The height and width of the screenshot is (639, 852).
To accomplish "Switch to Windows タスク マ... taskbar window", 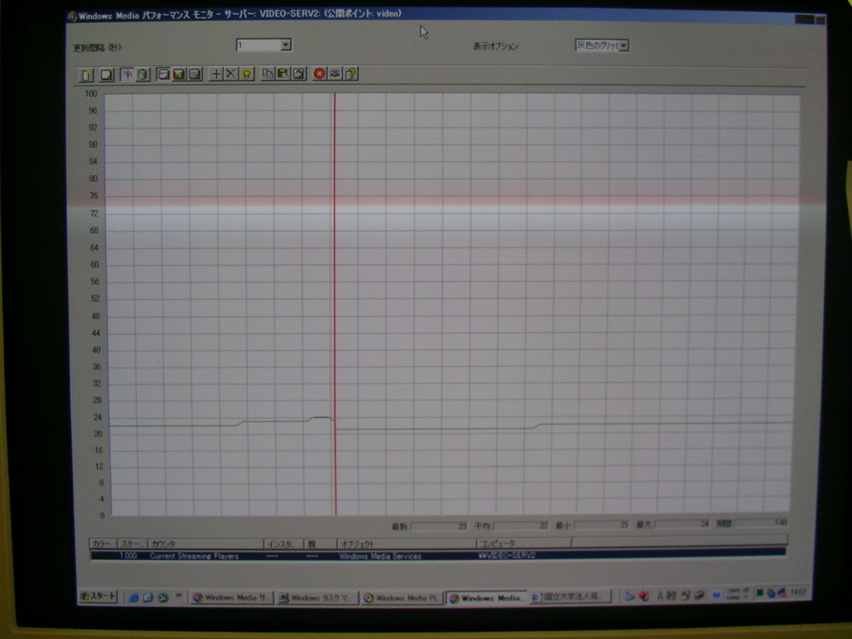I will [x=317, y=598].
